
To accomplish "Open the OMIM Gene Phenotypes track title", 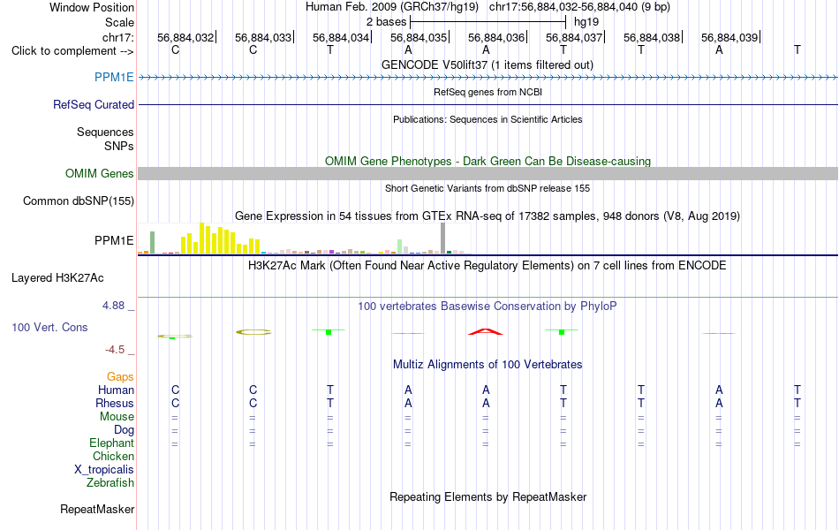I will 488,161.
